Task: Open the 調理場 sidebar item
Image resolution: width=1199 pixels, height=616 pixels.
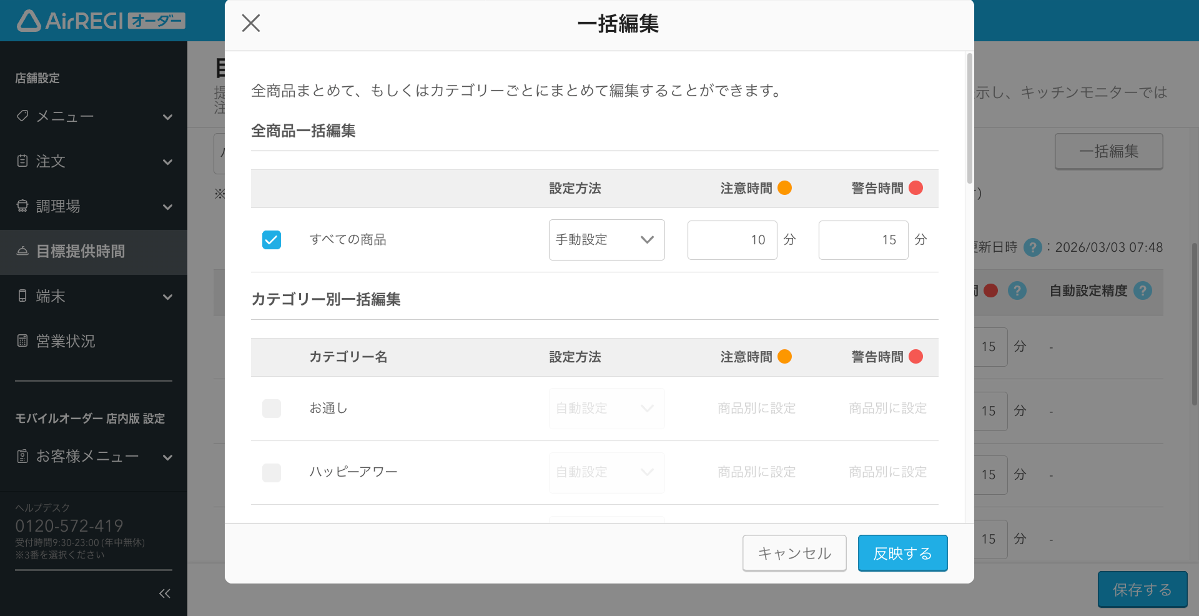Action: [94, 207]
